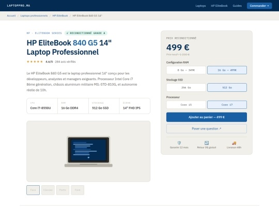Click the 16 Go DDR4 RAM spec

click(x=70, y=108)
